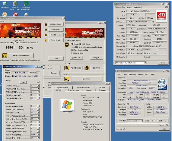Open the Hardware tab in System Properties
Screen dimensions: 172x141
(x=89, y=90)
